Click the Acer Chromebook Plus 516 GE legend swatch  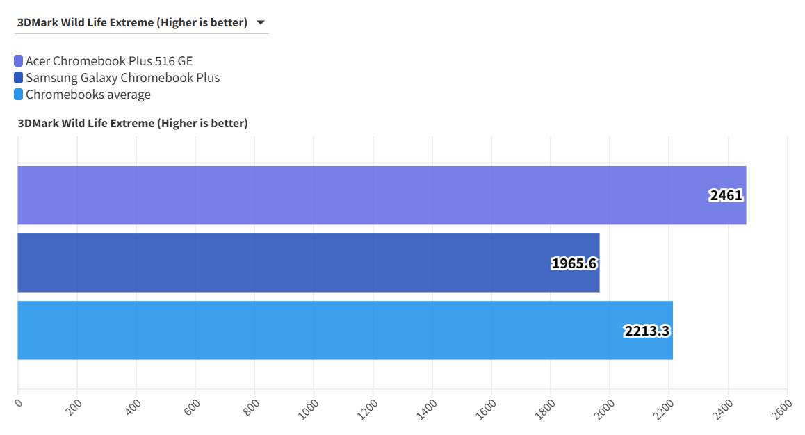click(x=19, y=61)
